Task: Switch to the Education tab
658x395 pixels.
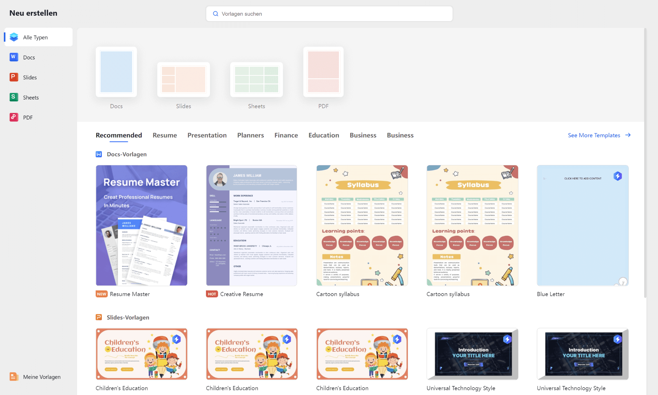Action: (x=324, y=135)
